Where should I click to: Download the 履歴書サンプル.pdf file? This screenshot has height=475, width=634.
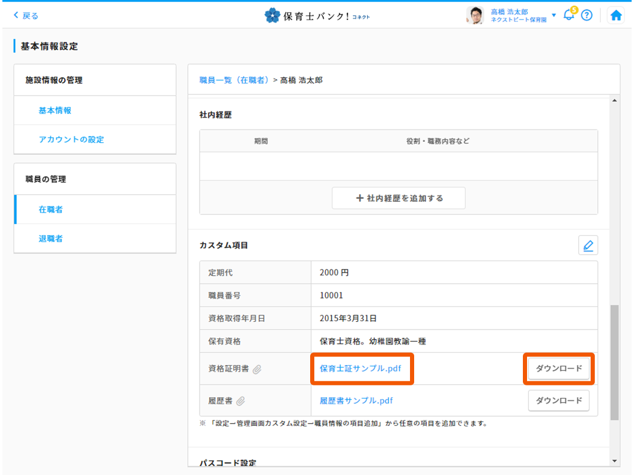(x=559, y=401)
